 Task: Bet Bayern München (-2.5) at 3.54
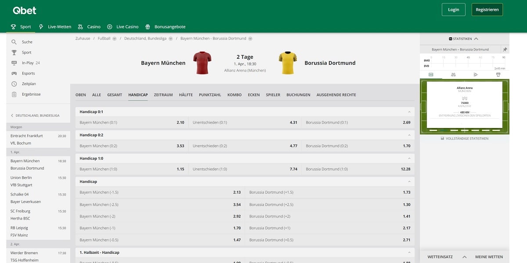[x=160, y=204]
